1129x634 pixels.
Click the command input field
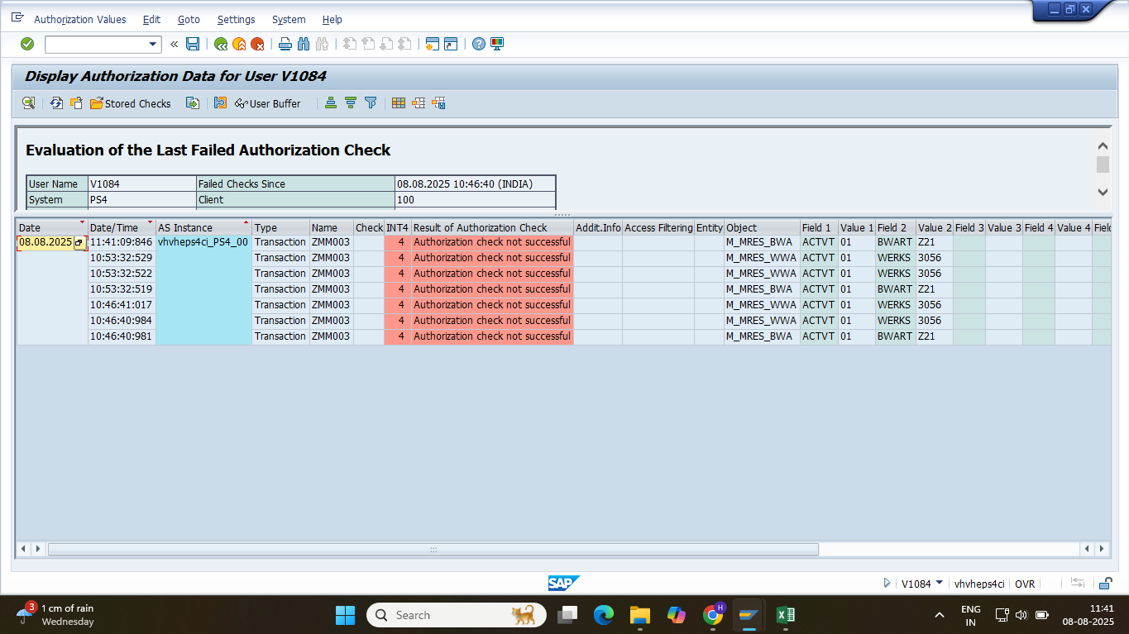coord(95,44)
